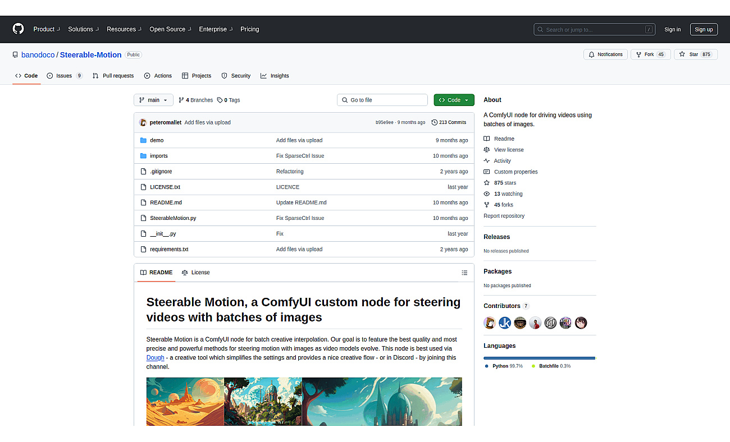Image resolution: width=730 pixels, height=442 pixels.
Task: View 45 forks in About
Action: [x=499, y=205]
